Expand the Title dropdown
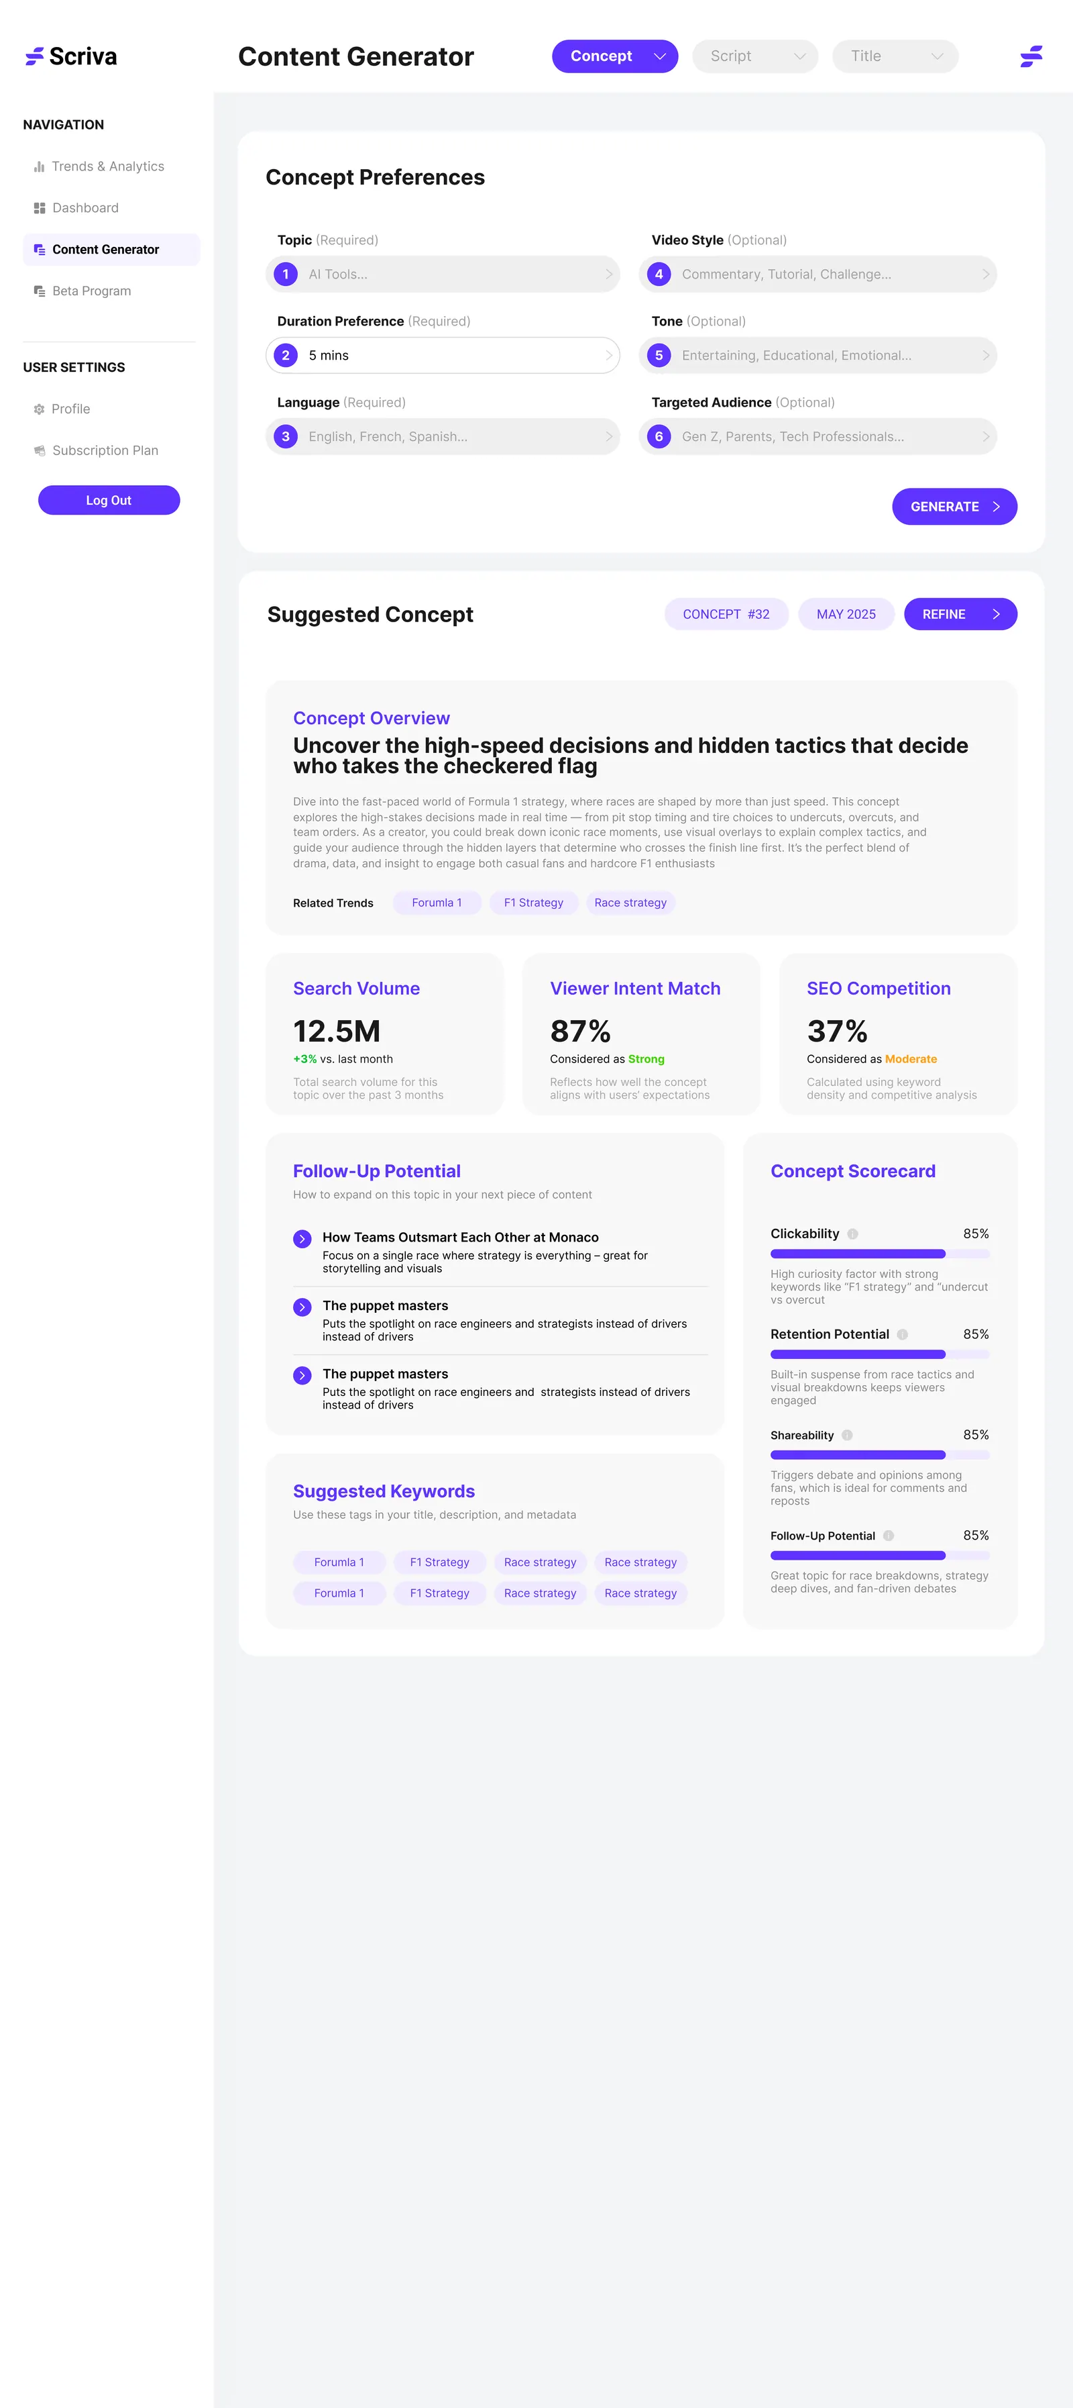The width and height of the screenshot is (1073, 2408). (895, 56)
